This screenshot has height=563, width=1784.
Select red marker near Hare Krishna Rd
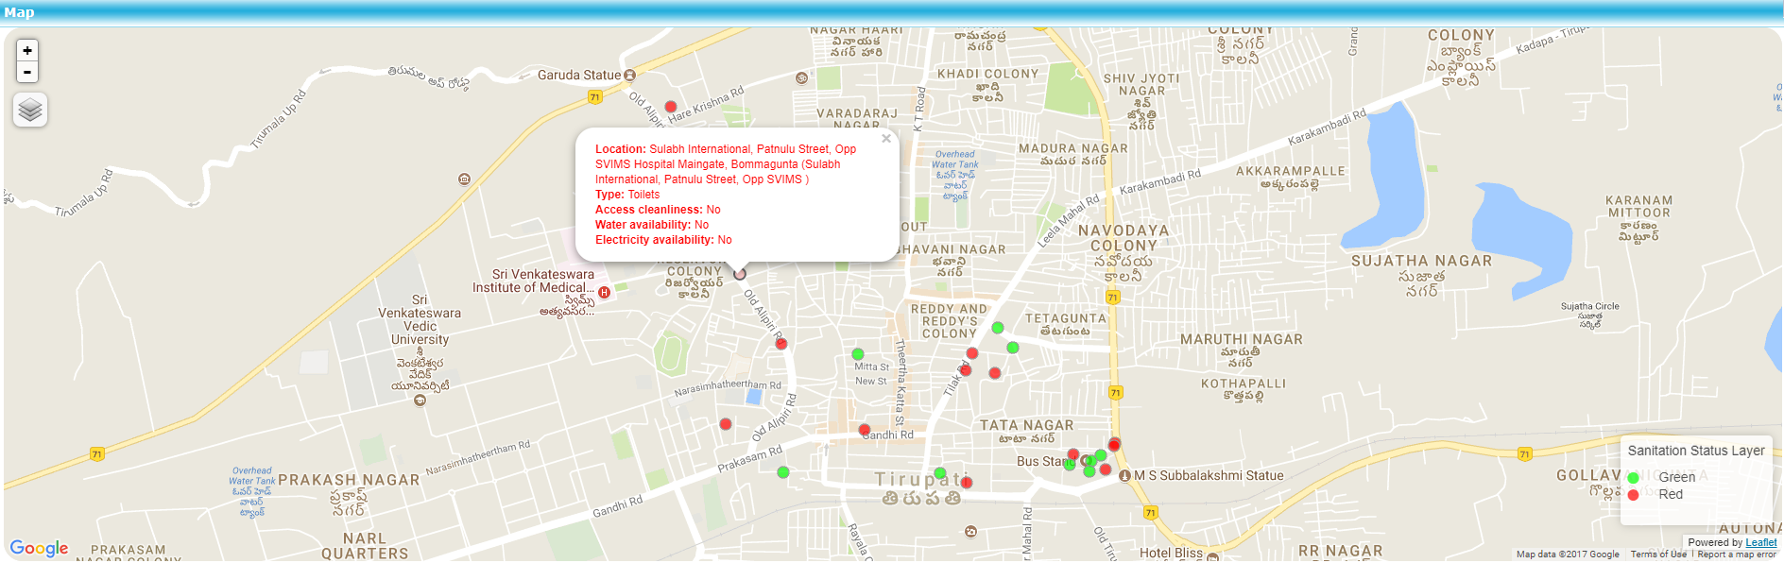coord(671,107)
